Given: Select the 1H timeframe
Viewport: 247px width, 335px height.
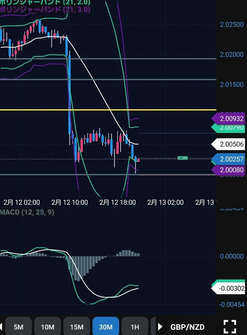Looking at the screenshot, I should [x=135, y=327].
